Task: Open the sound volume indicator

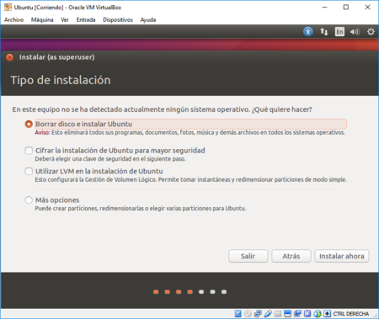Action: click(x=355, y=32)
